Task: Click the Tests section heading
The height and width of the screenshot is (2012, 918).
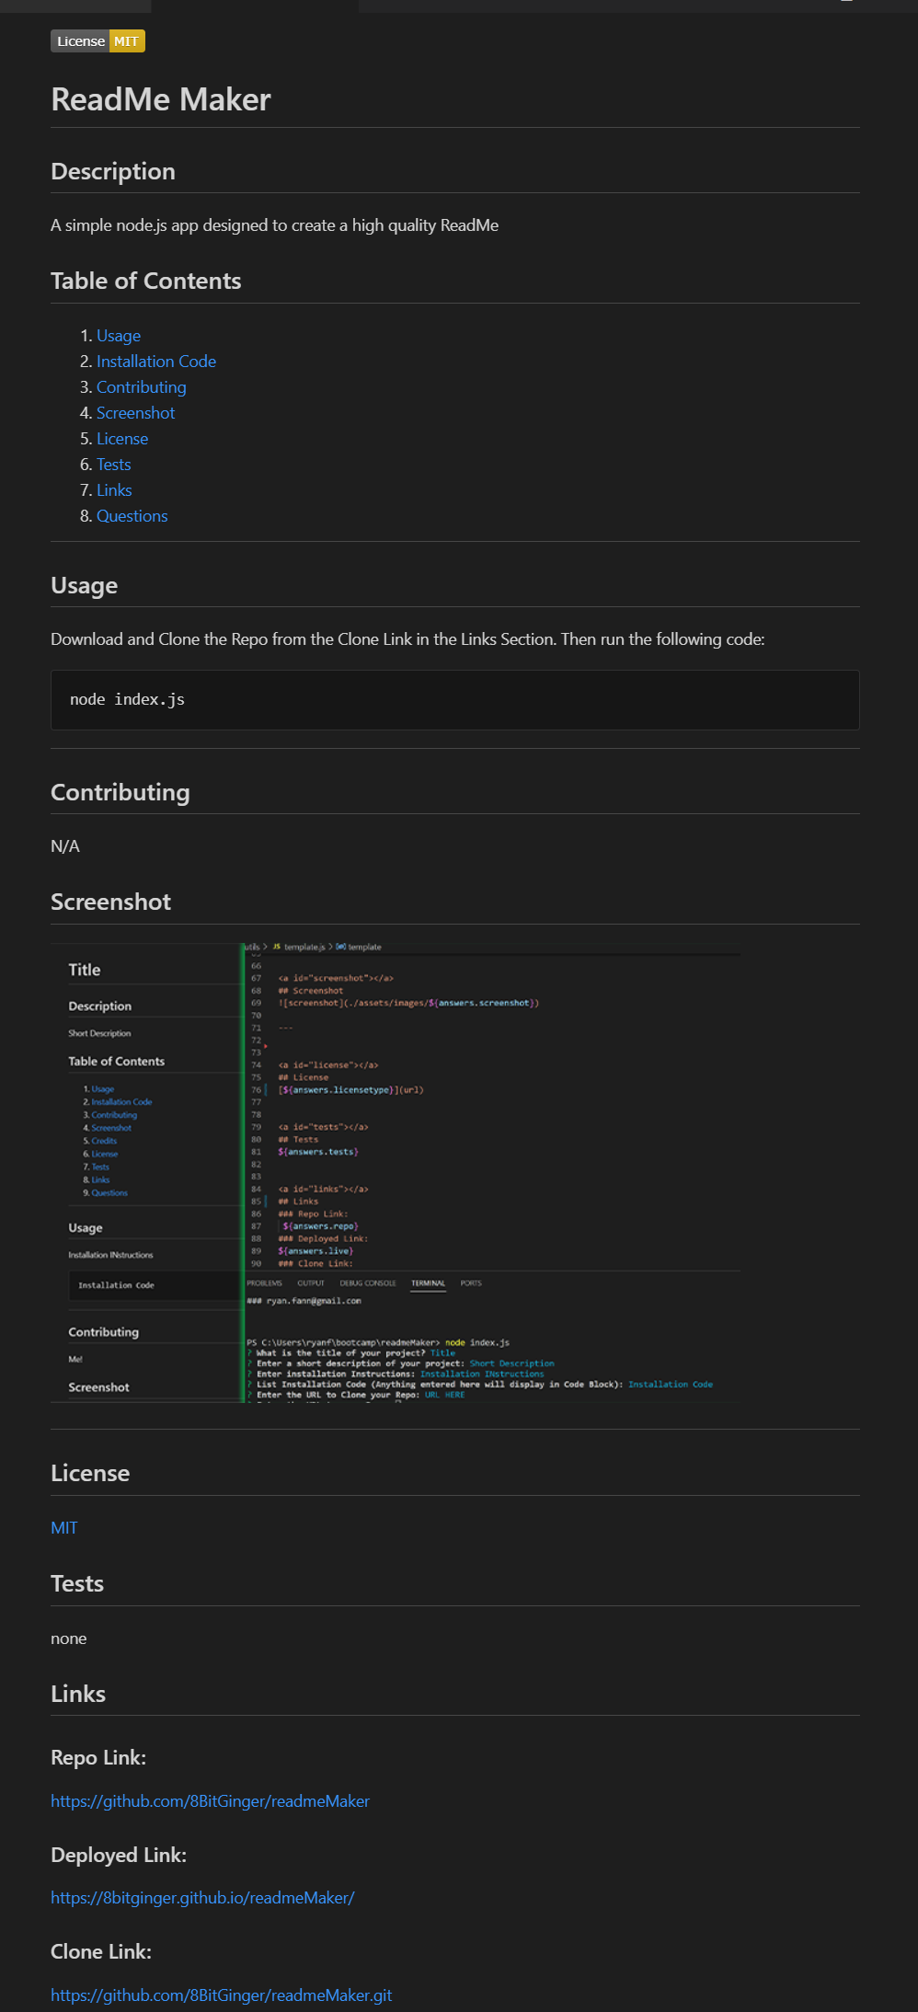Action: pos(77,1584)
